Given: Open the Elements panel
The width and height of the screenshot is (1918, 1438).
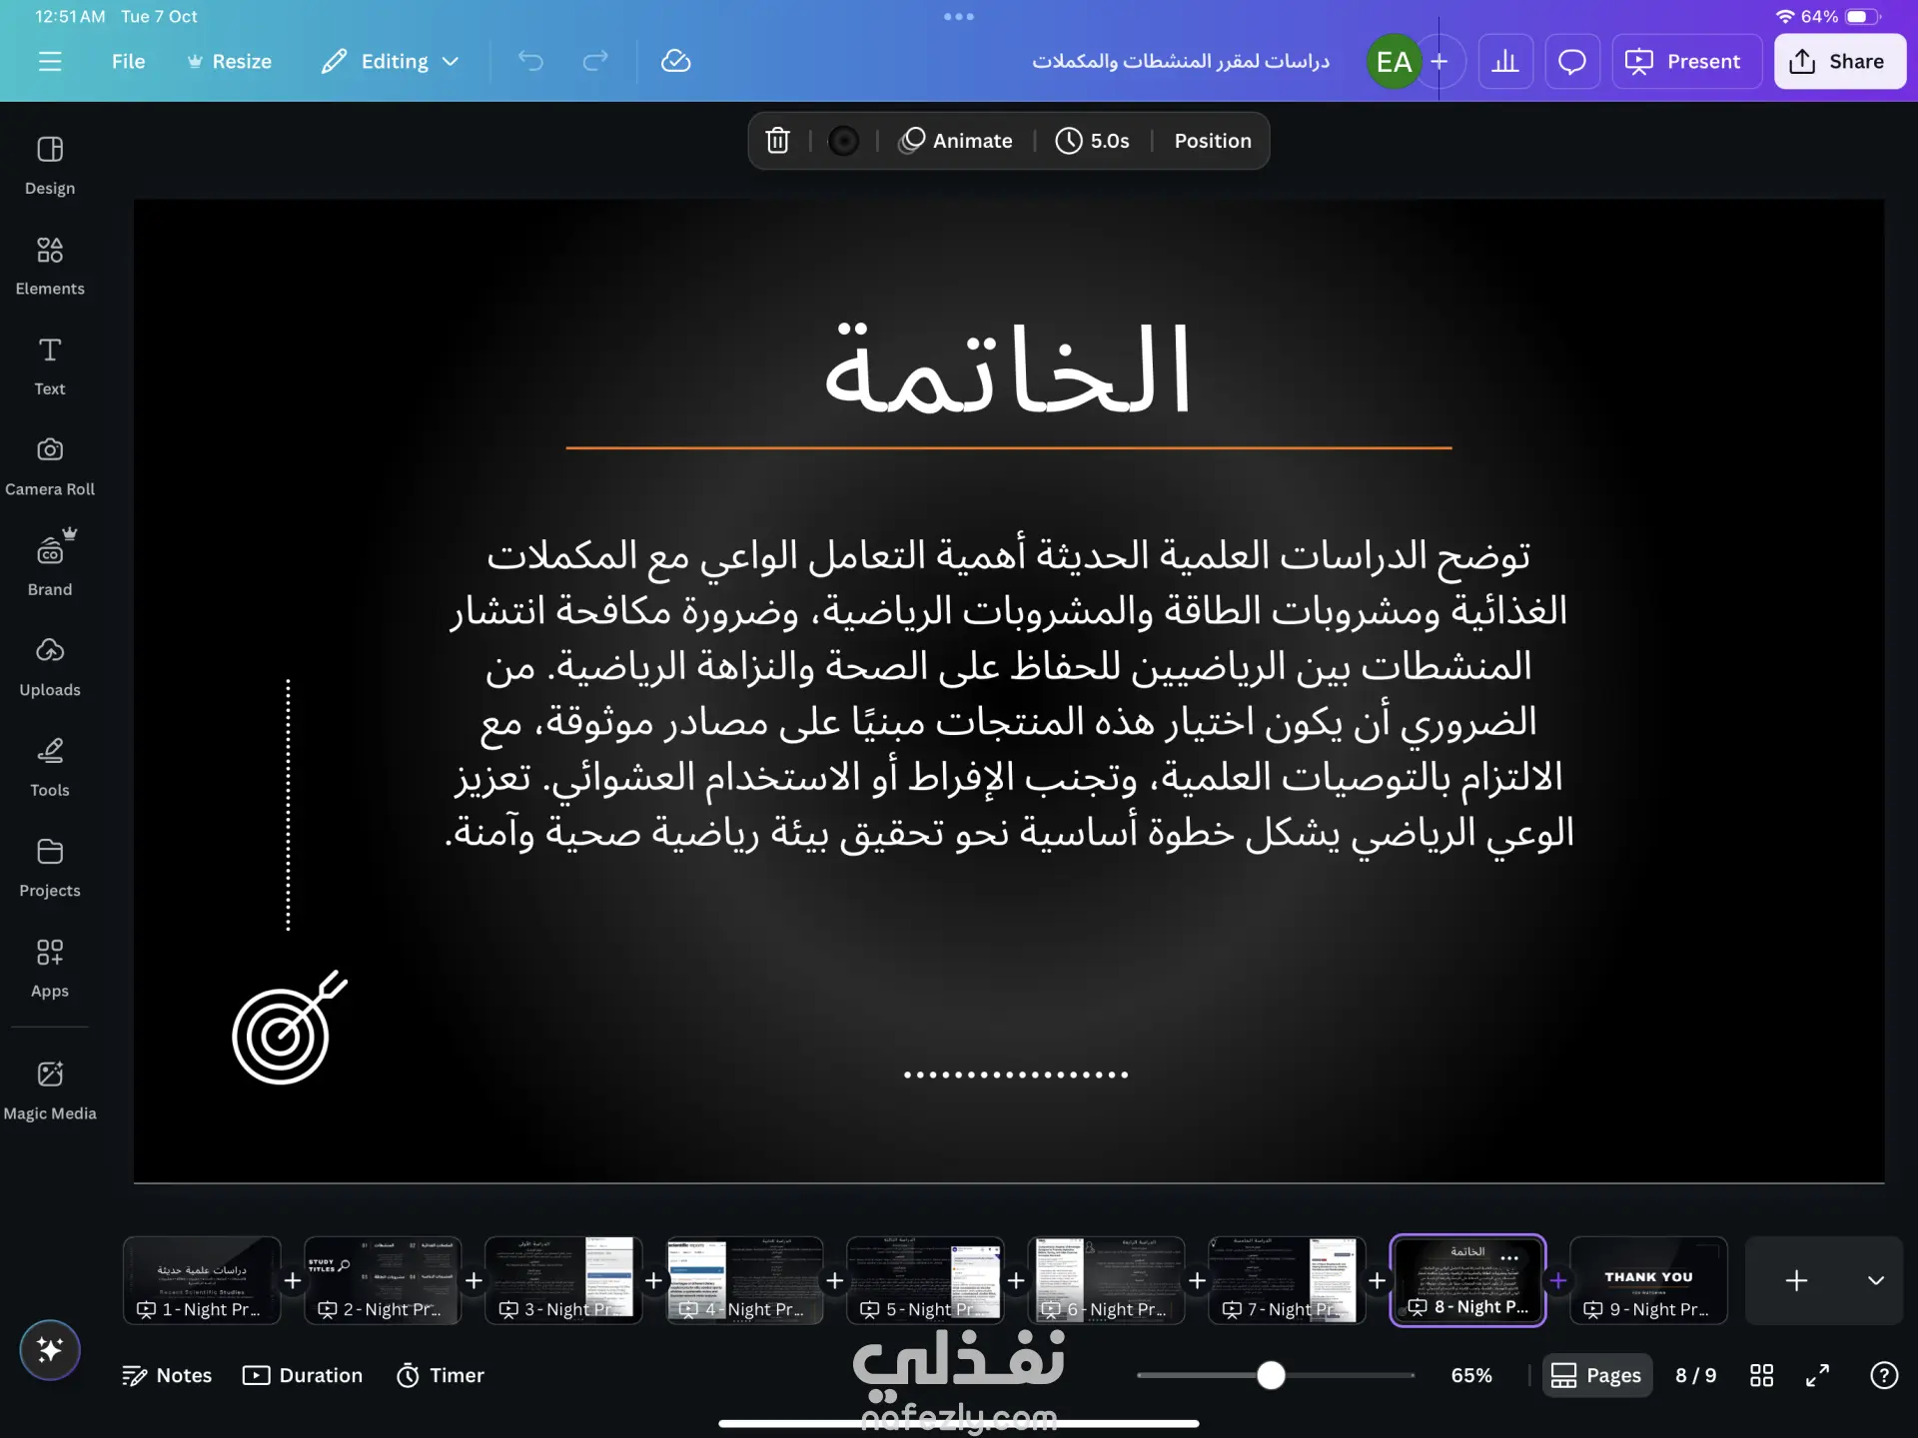Looking at the screenshot, I should coord(49,265).
